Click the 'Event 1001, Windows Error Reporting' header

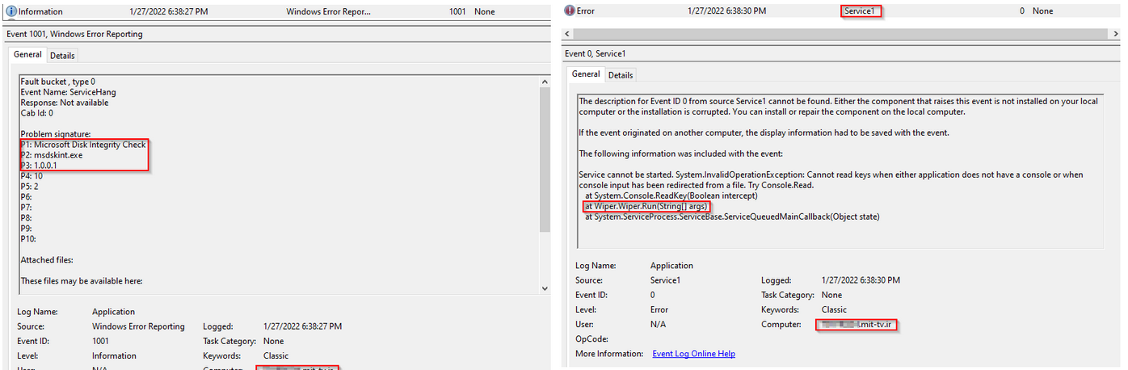click(x=74, y=34)
